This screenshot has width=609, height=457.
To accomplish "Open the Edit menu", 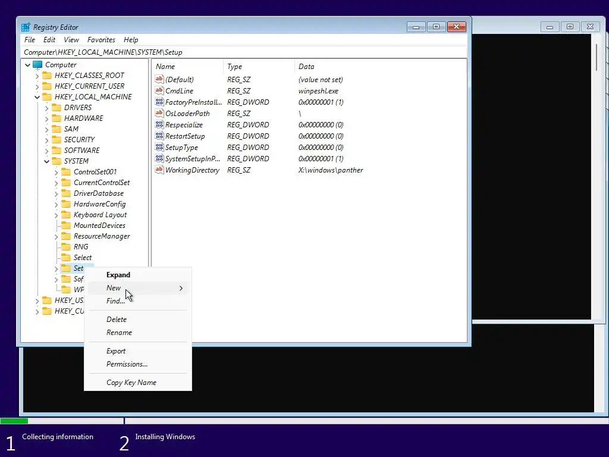I will [x=49, y=40].
